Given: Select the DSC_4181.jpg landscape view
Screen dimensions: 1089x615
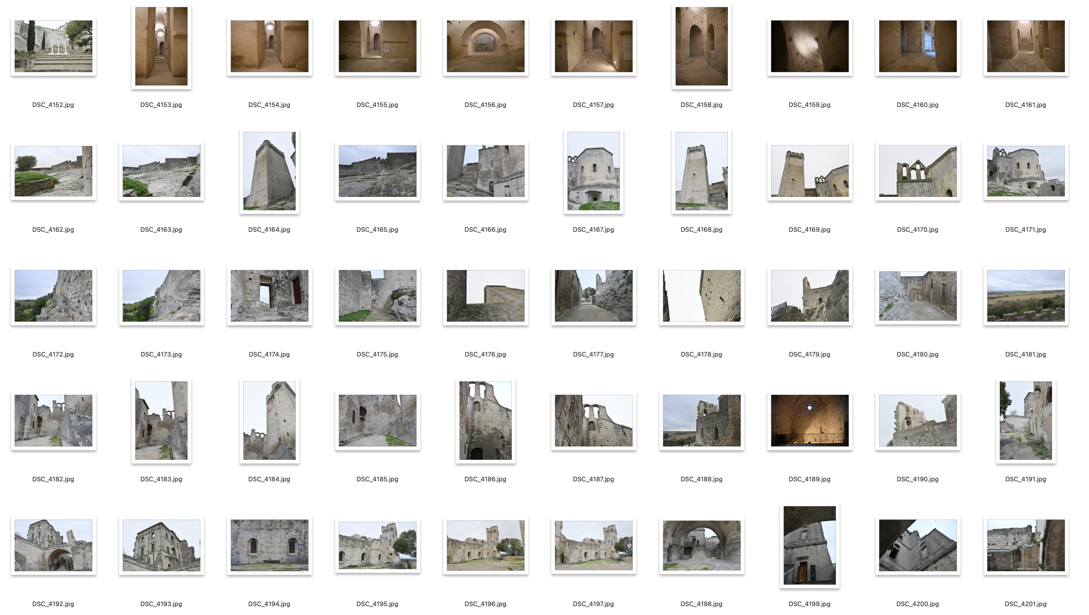Looking at the screenshot, I should [1026, 296].
